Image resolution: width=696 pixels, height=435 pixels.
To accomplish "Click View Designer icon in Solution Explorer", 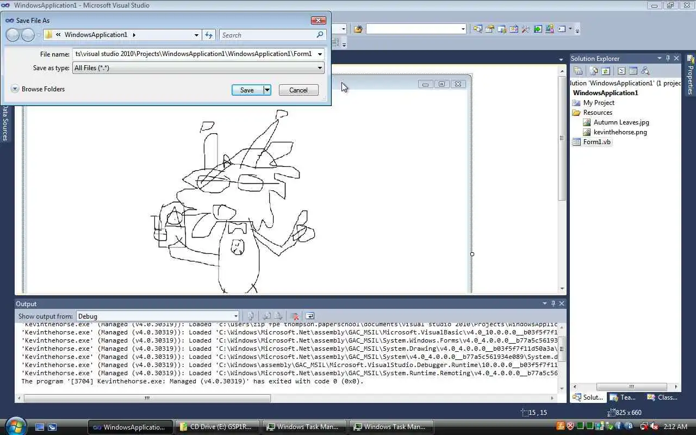I will [x=633, y=71].
